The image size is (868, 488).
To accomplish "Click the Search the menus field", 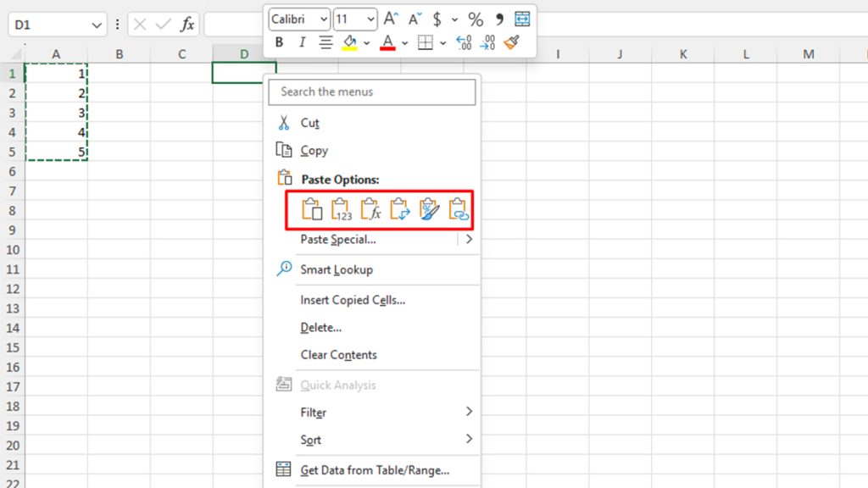I will [372, 91].
